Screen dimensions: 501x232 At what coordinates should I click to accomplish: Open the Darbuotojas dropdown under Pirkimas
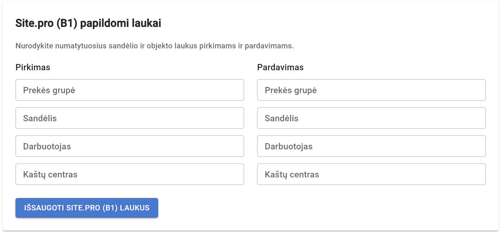coord(130,146)
